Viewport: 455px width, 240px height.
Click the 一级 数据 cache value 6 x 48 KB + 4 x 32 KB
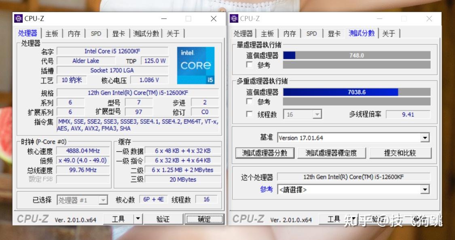coord(183,151)
